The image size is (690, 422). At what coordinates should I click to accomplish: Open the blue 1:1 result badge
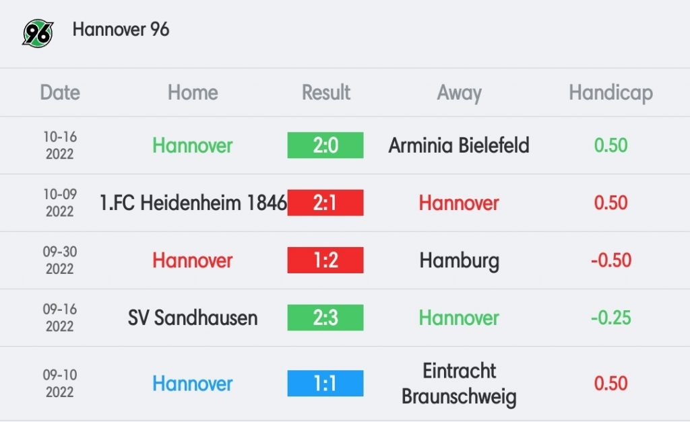325,384
